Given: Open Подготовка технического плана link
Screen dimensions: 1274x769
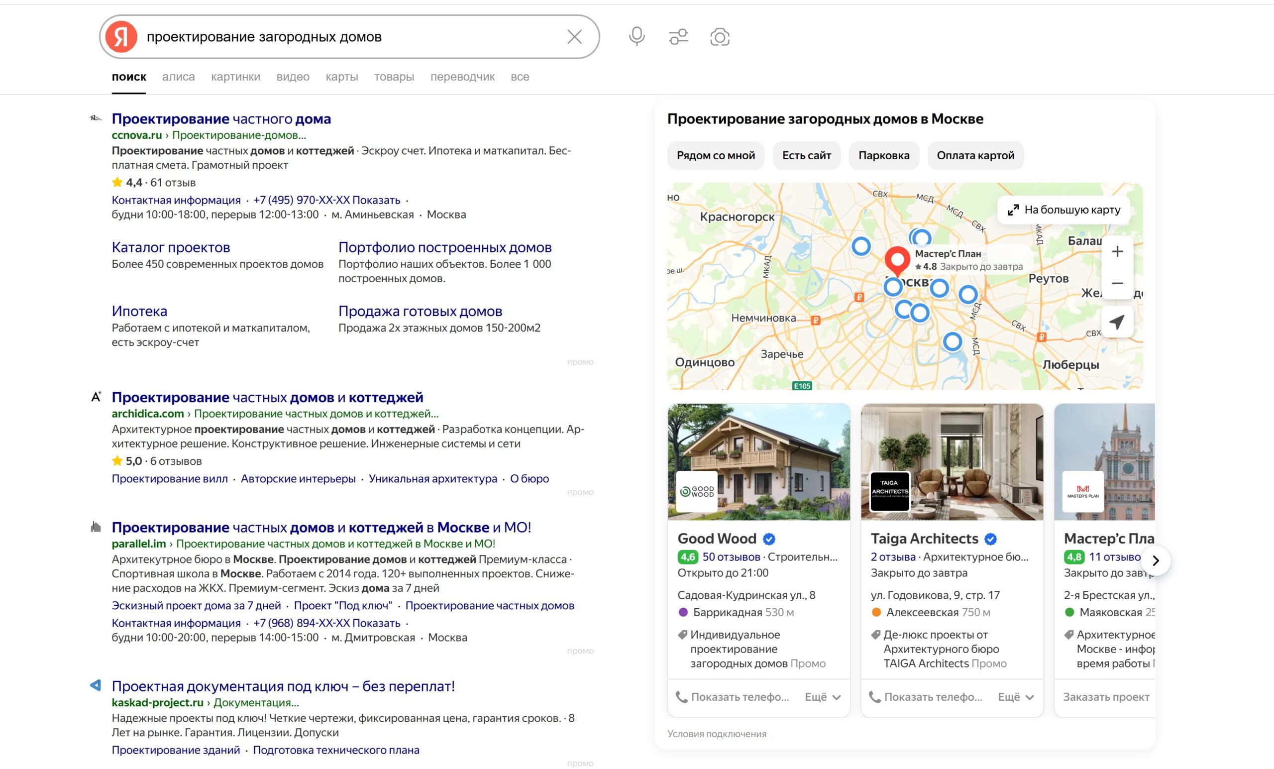Looking at the screenshot, I should [336, 750].
